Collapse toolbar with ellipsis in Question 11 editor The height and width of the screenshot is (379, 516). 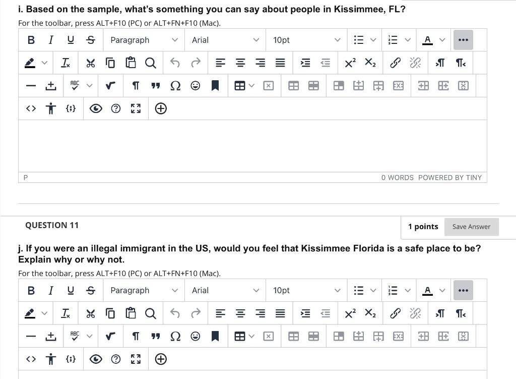pyautogui.click(x=463, y=290)
